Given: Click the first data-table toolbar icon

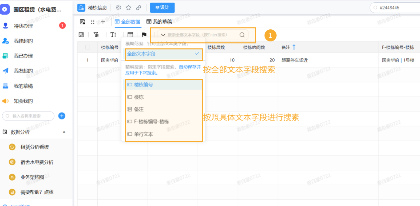Looking at the screenshot, I should [x=81, y=35].
